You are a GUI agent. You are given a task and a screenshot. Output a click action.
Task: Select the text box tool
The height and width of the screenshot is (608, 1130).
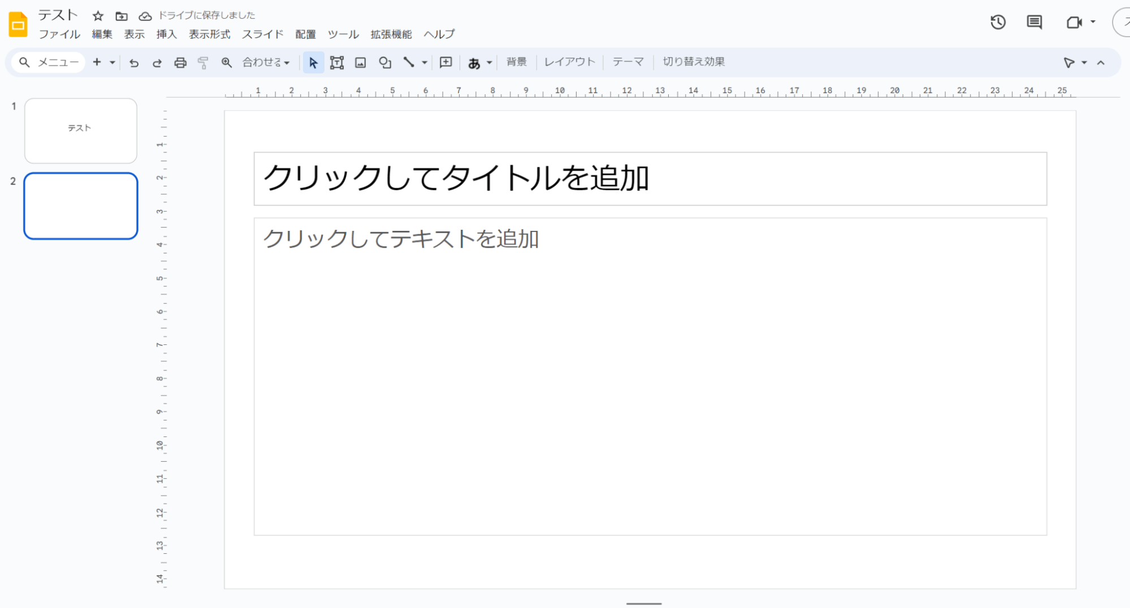(x=337, y=63)
